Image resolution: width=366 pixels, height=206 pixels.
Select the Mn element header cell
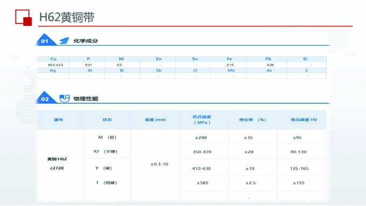231,70
